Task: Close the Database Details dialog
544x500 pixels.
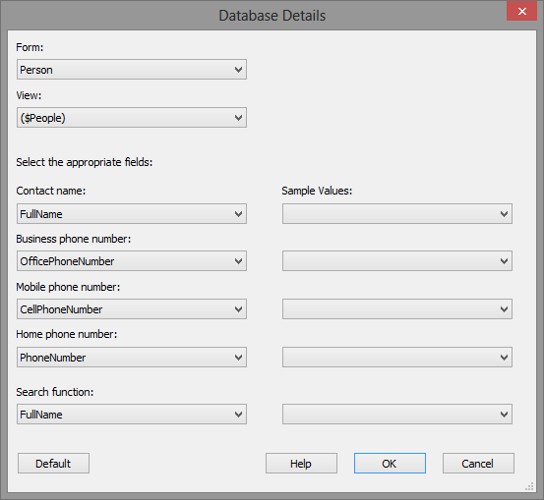Action: 521,11
